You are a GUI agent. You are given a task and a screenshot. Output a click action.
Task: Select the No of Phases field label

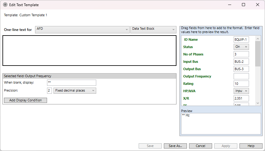[193, 55]
